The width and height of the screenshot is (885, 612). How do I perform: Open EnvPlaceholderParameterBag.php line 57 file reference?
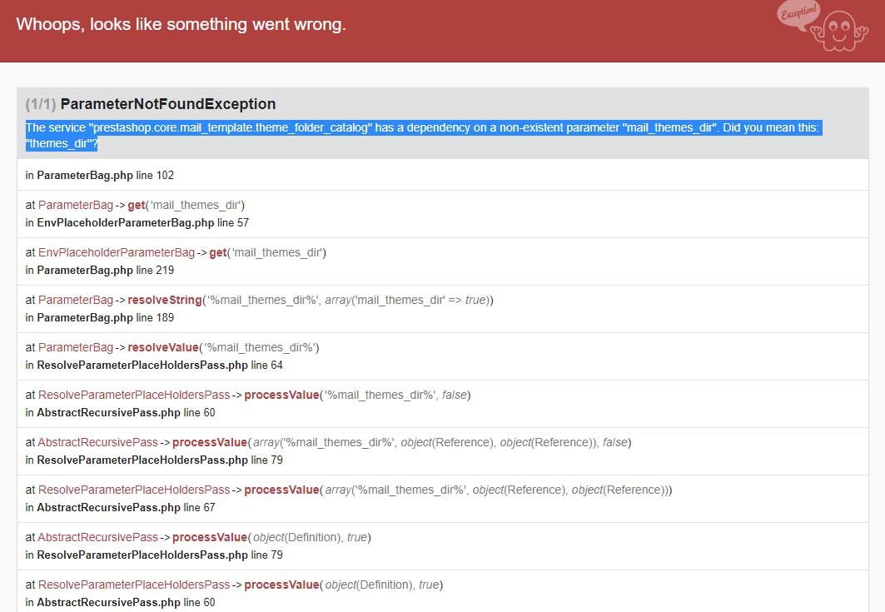(x=137, y=222)
